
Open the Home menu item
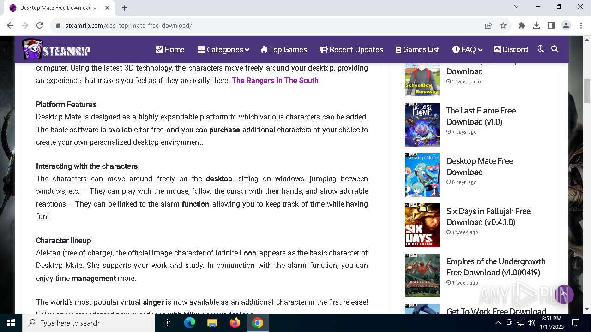point(170,49)
